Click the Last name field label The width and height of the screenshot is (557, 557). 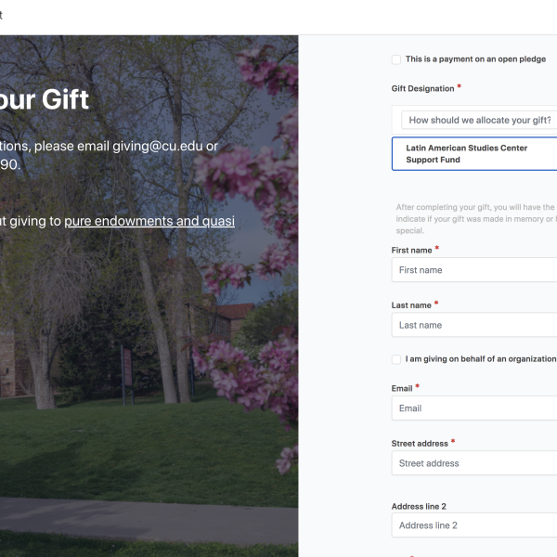click(x=411, y=304)
